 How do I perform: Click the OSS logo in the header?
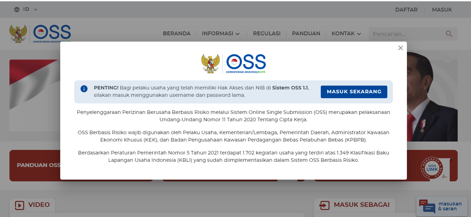[52, 34]
